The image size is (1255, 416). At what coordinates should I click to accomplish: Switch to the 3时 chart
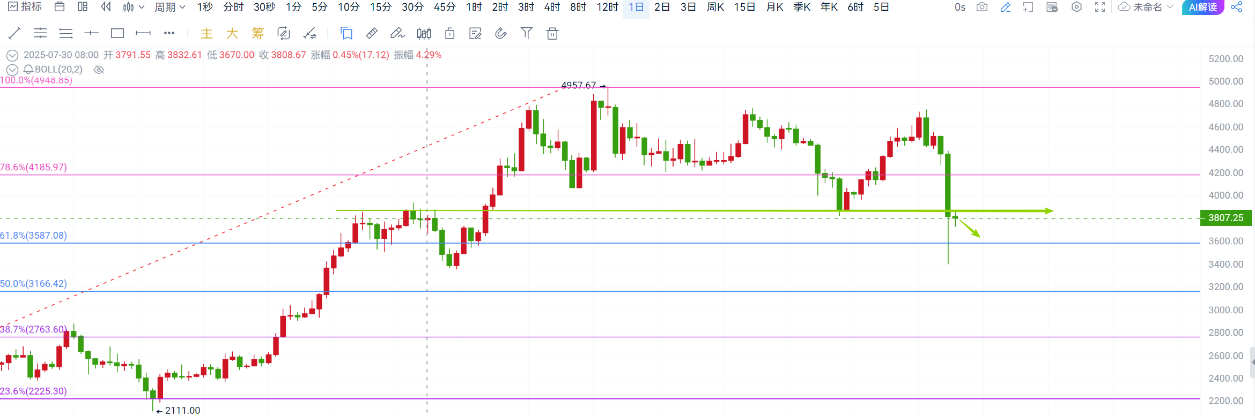click(x=526, y=7)
